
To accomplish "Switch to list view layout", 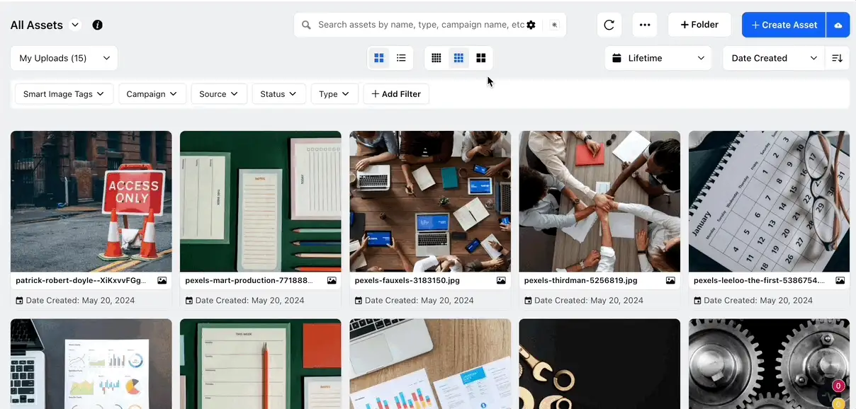I will tap(401, 57).
